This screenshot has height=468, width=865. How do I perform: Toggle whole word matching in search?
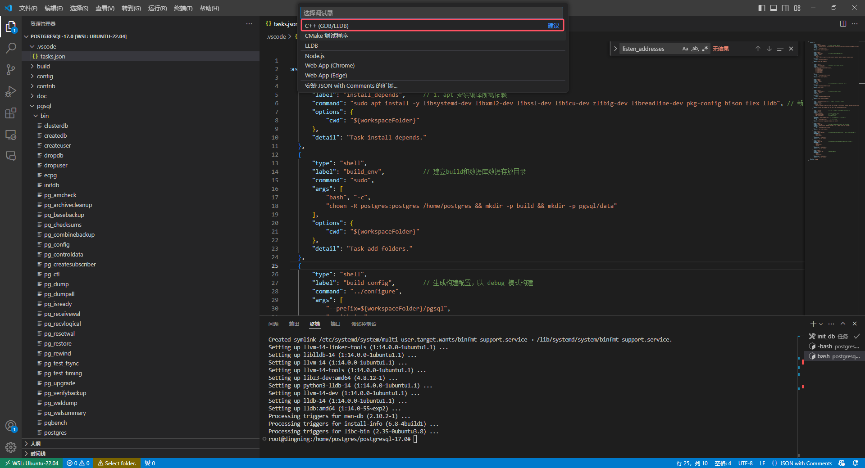click(695, 49)
